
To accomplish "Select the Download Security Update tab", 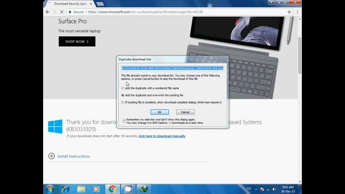I will point(70,4).
